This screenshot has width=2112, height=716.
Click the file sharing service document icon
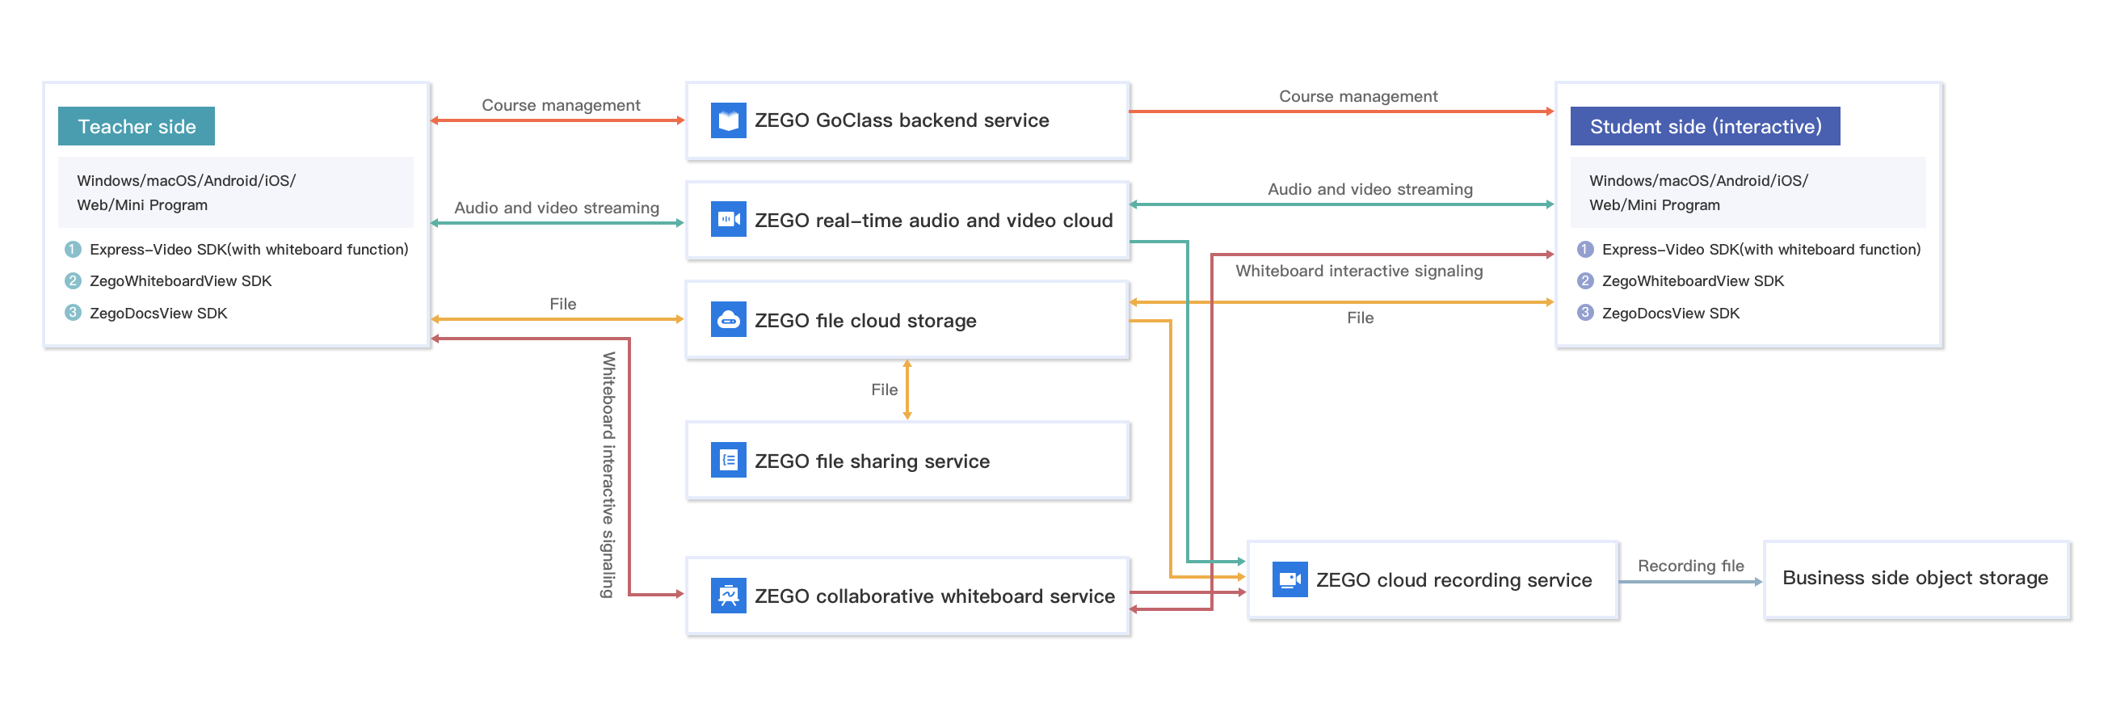coord(728,461)
